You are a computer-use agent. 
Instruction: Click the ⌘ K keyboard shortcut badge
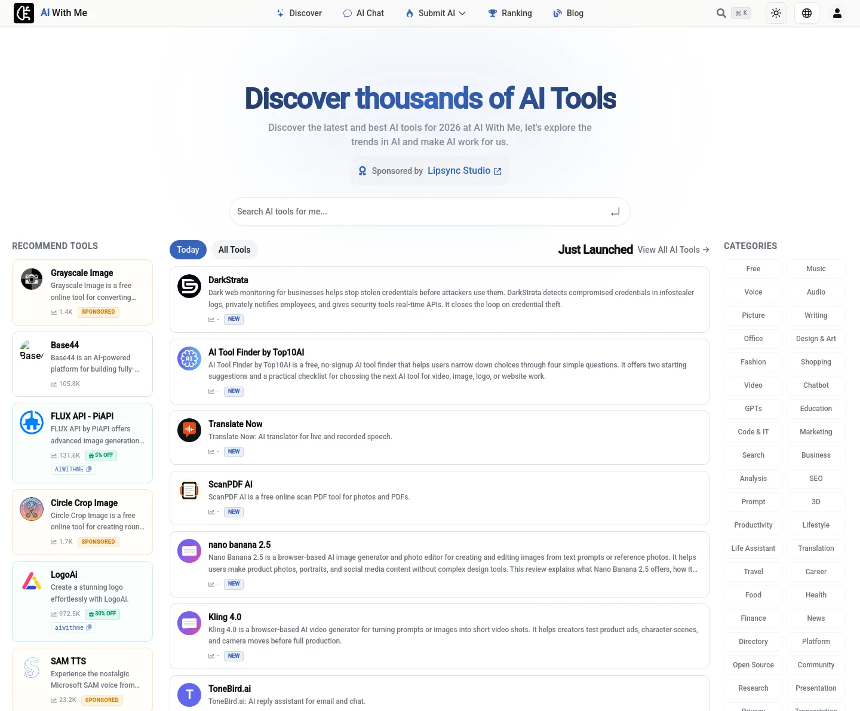pos(741,13)
